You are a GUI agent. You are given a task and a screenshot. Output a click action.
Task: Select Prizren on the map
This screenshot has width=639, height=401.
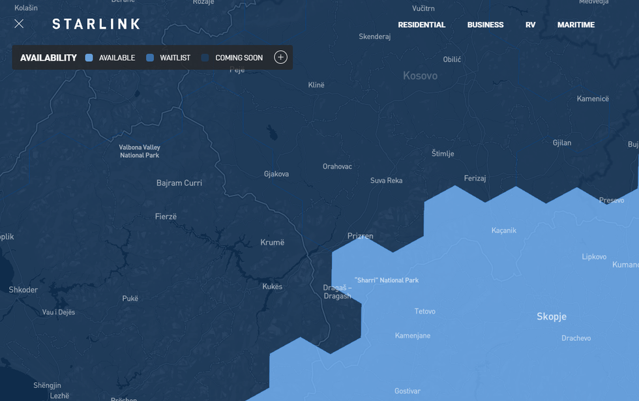point(360,236)
